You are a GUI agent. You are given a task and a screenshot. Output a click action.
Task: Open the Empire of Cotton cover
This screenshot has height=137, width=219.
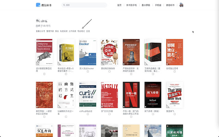click(x=44, y=95)
